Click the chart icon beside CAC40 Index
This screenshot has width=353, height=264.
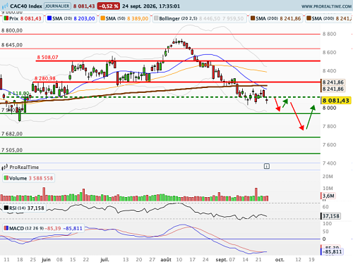point(5,6)
